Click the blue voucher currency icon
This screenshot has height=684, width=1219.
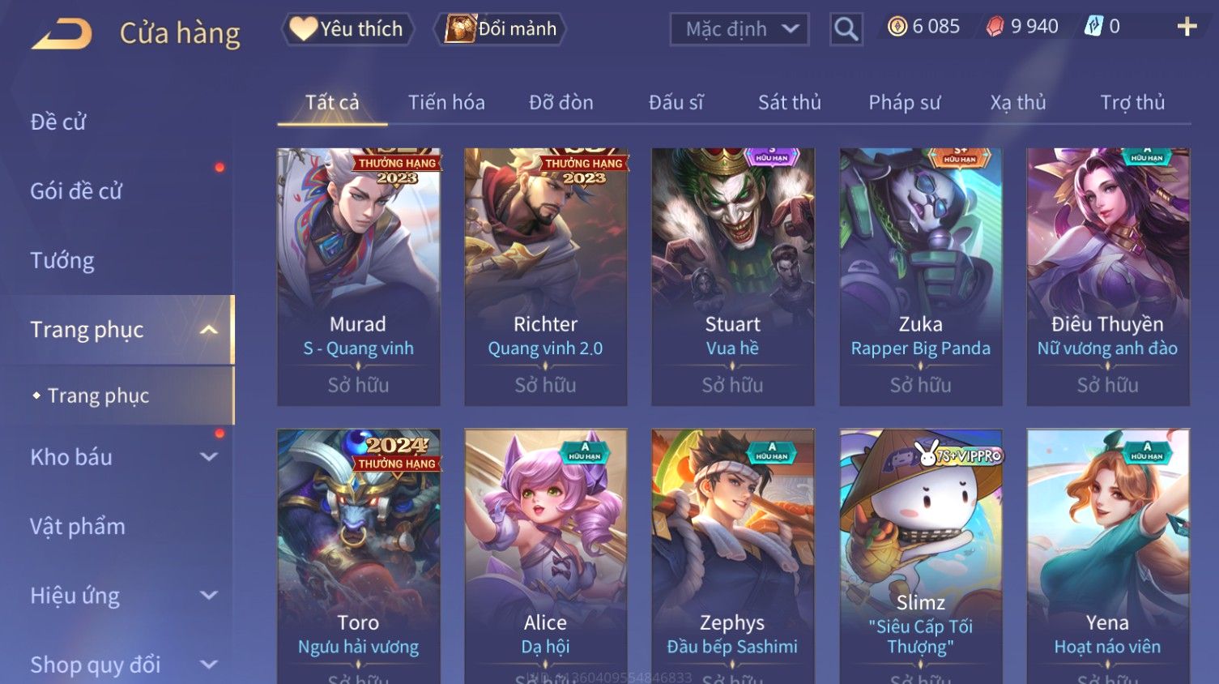tap(1093, 27)
